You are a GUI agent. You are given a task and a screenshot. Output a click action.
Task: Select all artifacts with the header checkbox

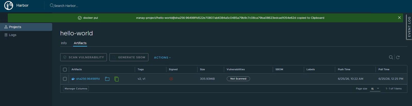point(65,69)
